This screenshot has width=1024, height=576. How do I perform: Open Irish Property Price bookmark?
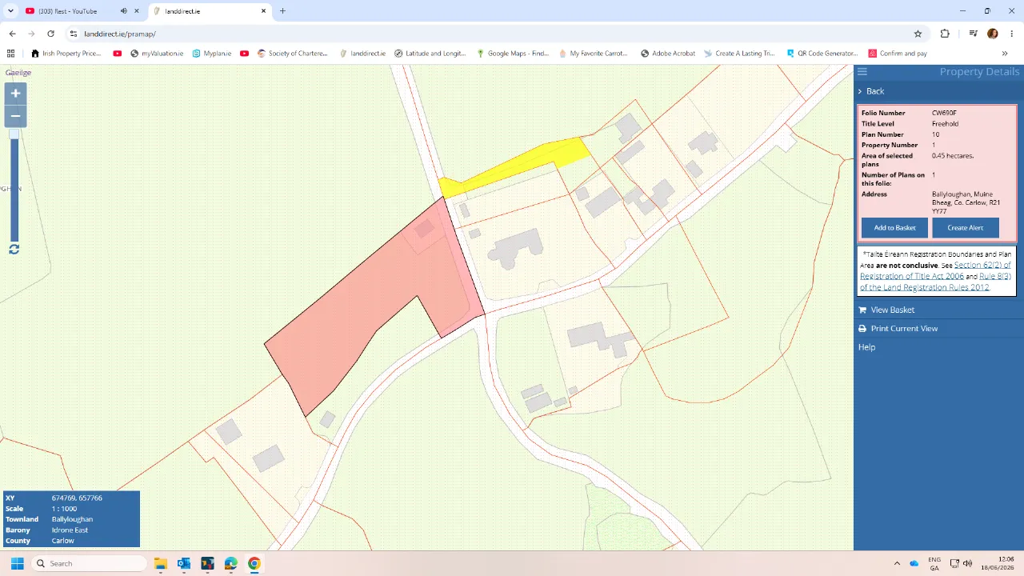pyautogui.click(x=66, y=54)
